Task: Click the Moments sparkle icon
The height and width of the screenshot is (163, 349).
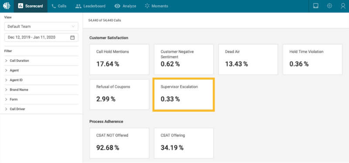Action: (x=147, y=6)
